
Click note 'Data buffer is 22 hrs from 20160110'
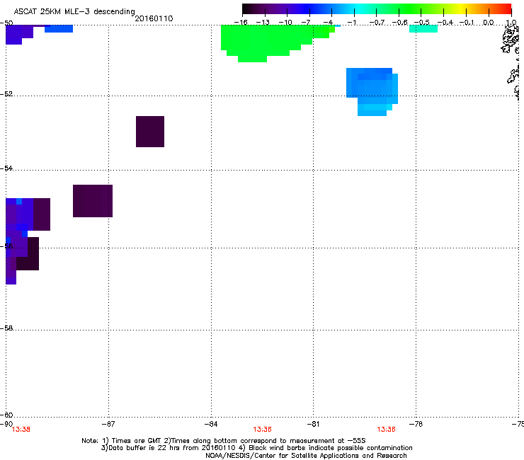[x=172, y=448]
